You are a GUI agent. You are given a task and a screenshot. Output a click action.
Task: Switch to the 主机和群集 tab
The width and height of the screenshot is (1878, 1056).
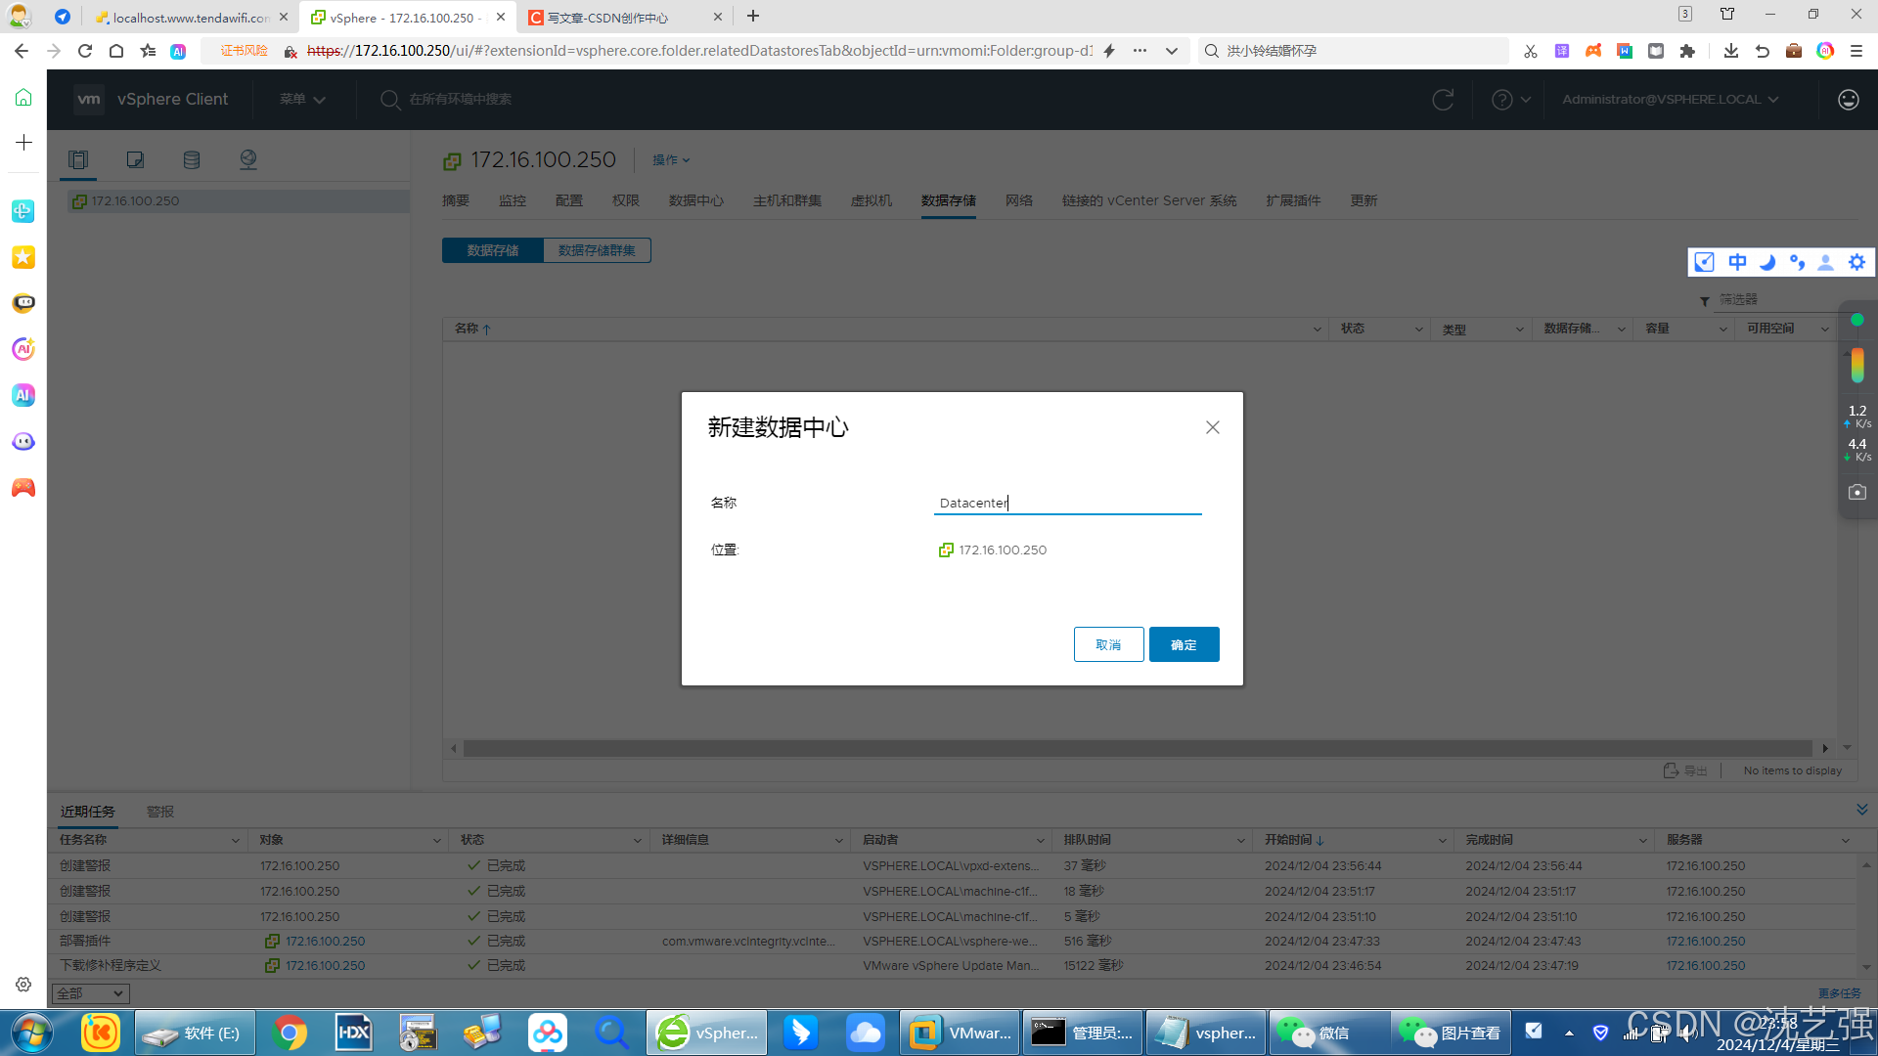pyautogui.click(x=787, y=200)
